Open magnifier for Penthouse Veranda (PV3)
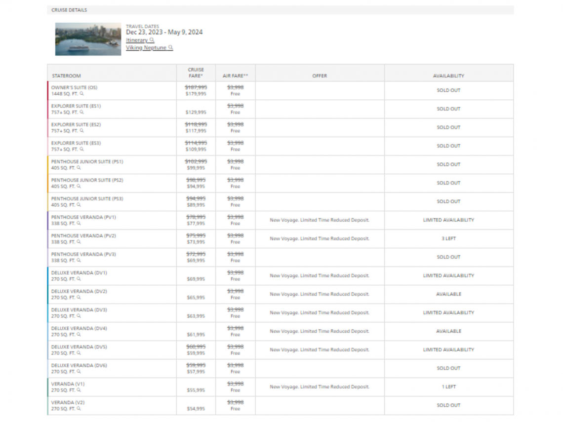Image resolution: width=563 pixels, height=422 pixels. tap(79, 261)
